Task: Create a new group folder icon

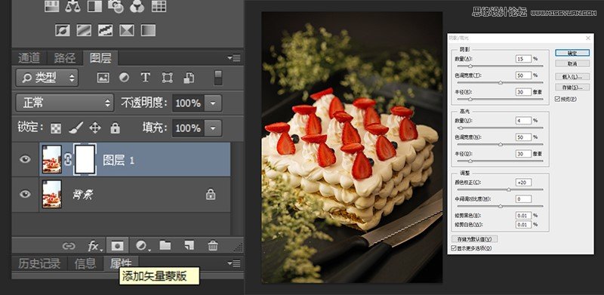Action: click(x=165, y=245)
